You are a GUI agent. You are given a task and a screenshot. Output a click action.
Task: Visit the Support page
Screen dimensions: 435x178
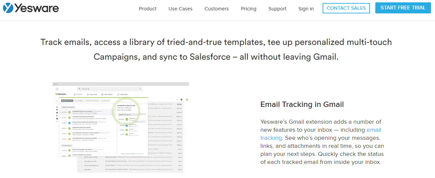coord(277,9)
